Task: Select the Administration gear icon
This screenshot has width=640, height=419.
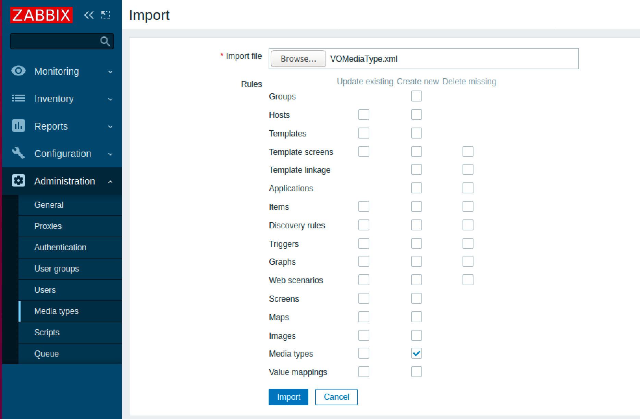Action: pyautogui.click(x=18, y=181)
